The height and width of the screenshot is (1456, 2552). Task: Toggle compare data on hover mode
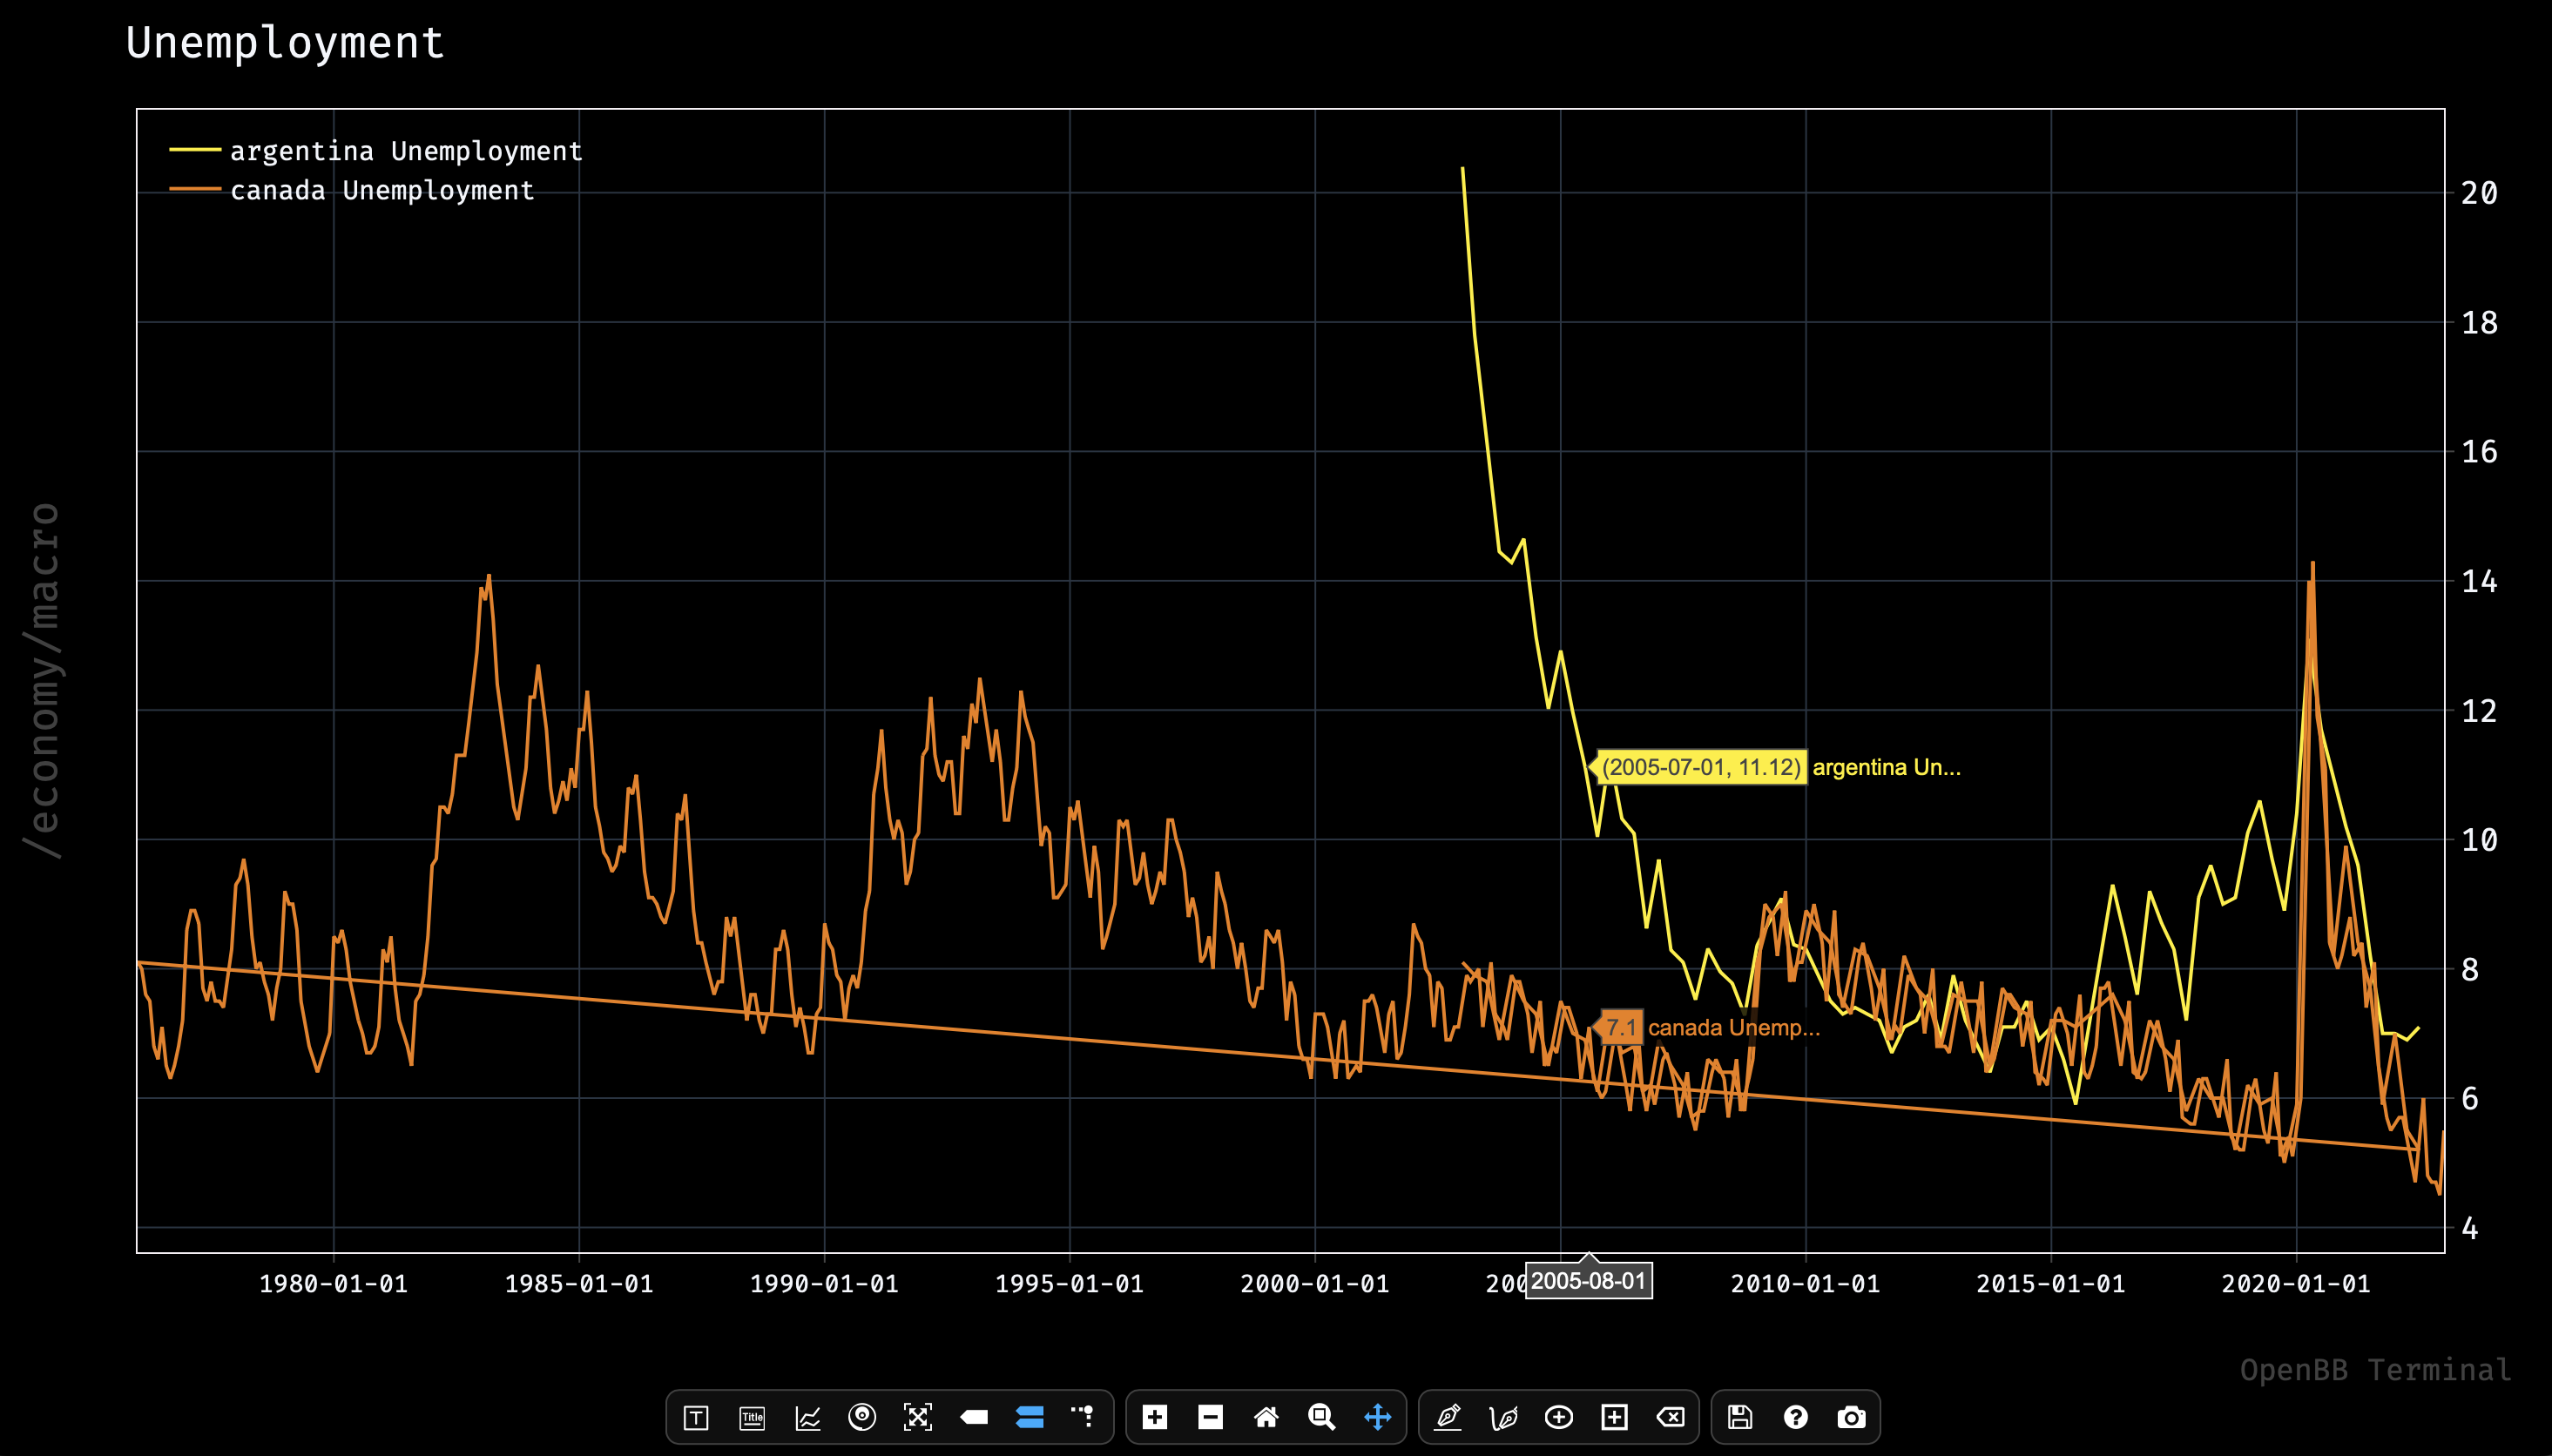1029,1417
